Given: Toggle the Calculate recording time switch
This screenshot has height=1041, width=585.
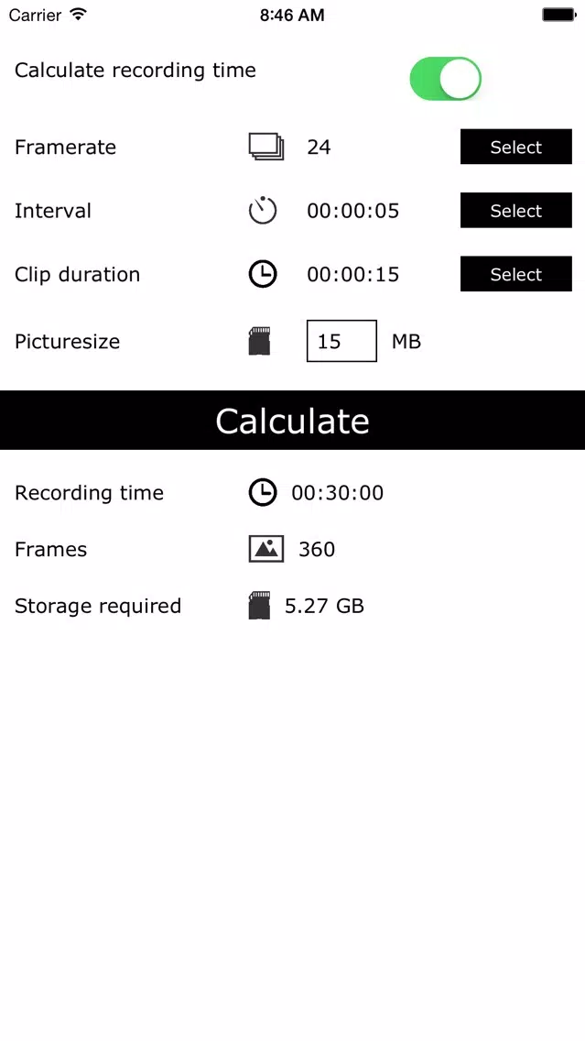Looking at the screenshot, I should point(445,79).
